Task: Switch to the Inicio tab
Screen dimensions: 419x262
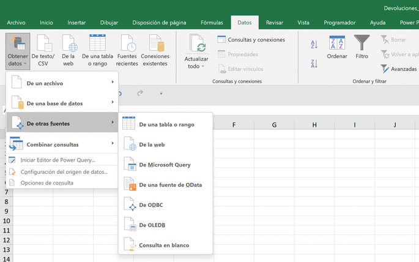Action: pyautogui.click(x=46, y=23)
